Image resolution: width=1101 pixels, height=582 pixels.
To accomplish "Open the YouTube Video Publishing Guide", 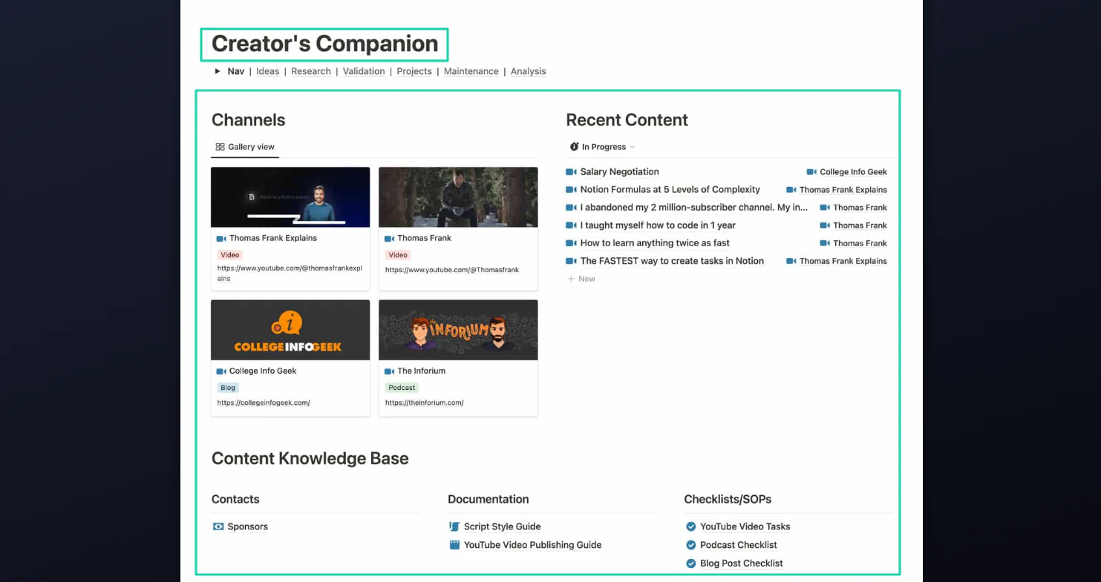I will point(532,545).
